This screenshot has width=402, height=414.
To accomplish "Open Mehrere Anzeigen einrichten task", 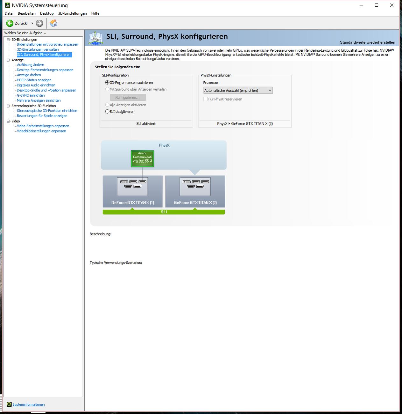I will click(x=39, y=100).
